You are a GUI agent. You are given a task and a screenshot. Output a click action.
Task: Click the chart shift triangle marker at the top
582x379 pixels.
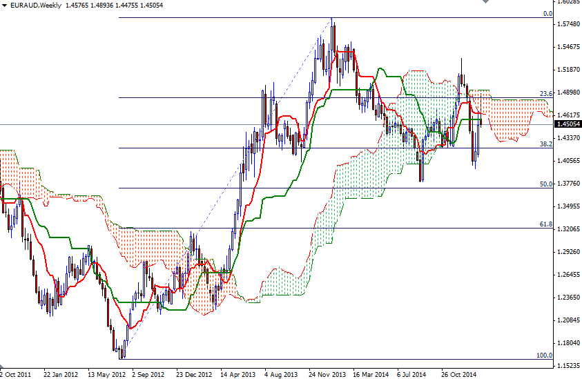pyautogui.click(x=485, y=1)
